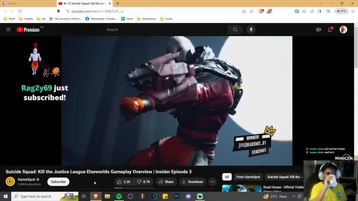Image resolution: width=358 pixels, height=201 pixels.
Task: Click the taskbar search box
Action: [x=45, y=196]
